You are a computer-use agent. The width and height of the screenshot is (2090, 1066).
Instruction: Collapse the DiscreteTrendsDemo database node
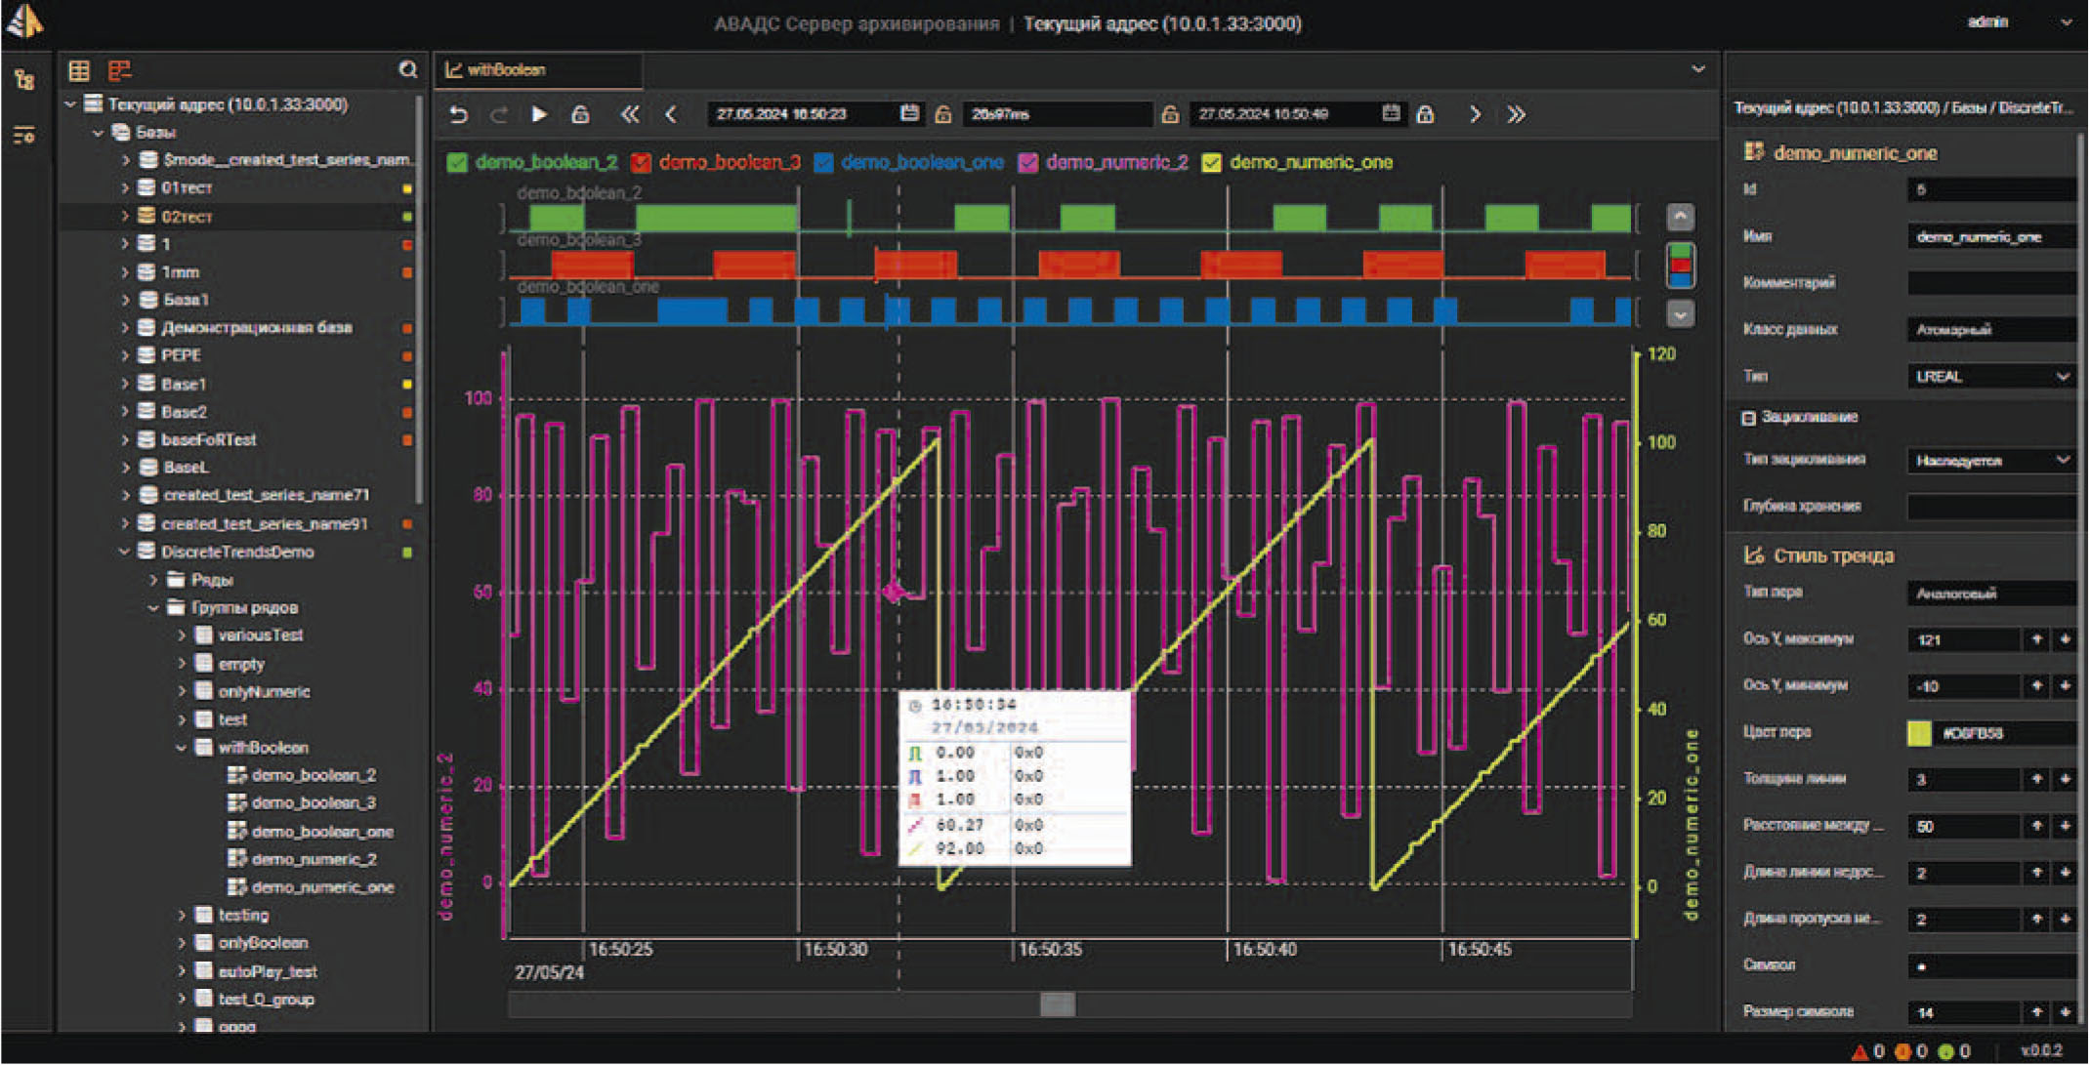click(125, 553)
